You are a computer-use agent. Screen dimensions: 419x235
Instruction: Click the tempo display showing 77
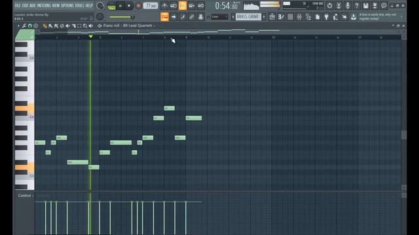(151, 6)
